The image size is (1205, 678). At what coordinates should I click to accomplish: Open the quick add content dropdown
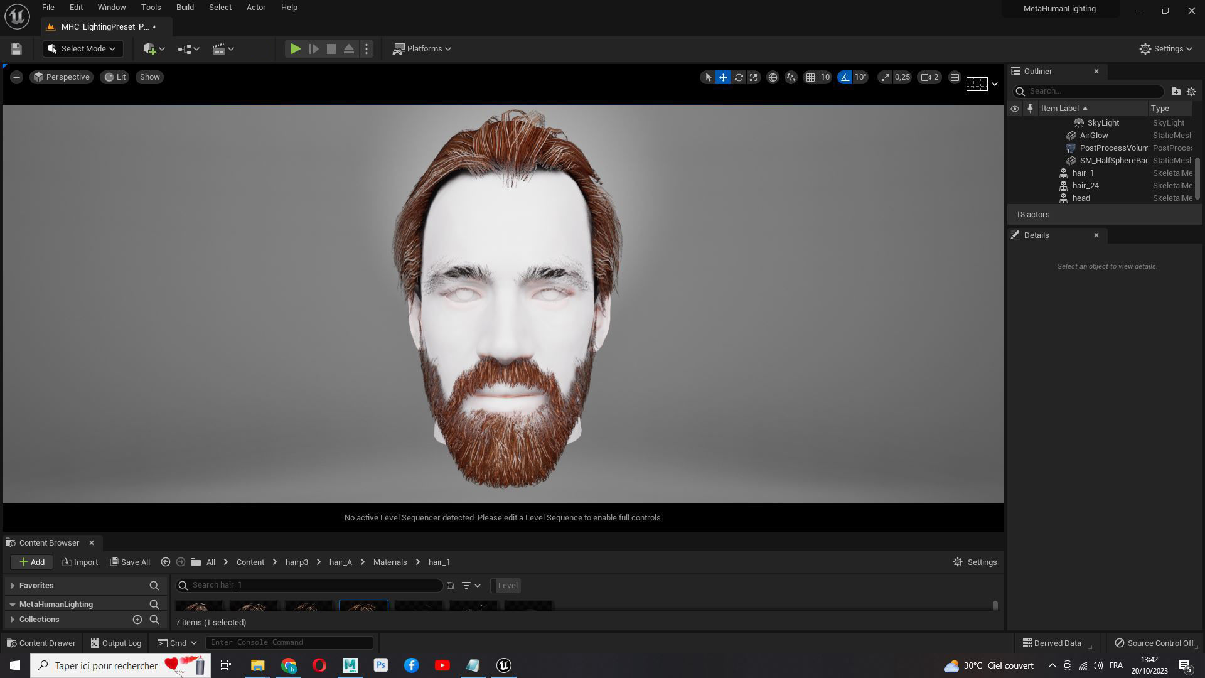pos(154,49)
